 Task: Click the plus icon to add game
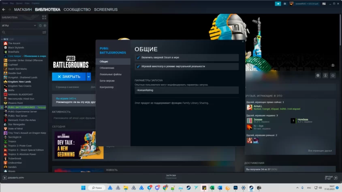point(4,178)
